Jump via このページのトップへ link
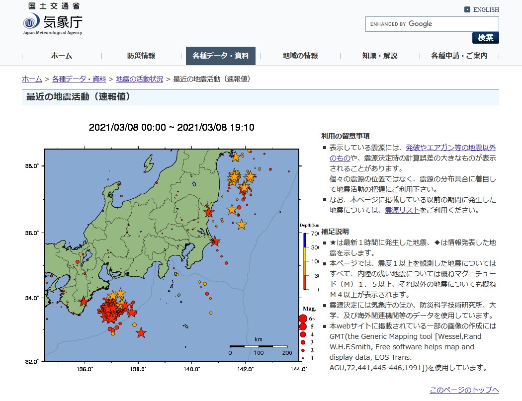 pyautogui.click(x=464, y=390)
